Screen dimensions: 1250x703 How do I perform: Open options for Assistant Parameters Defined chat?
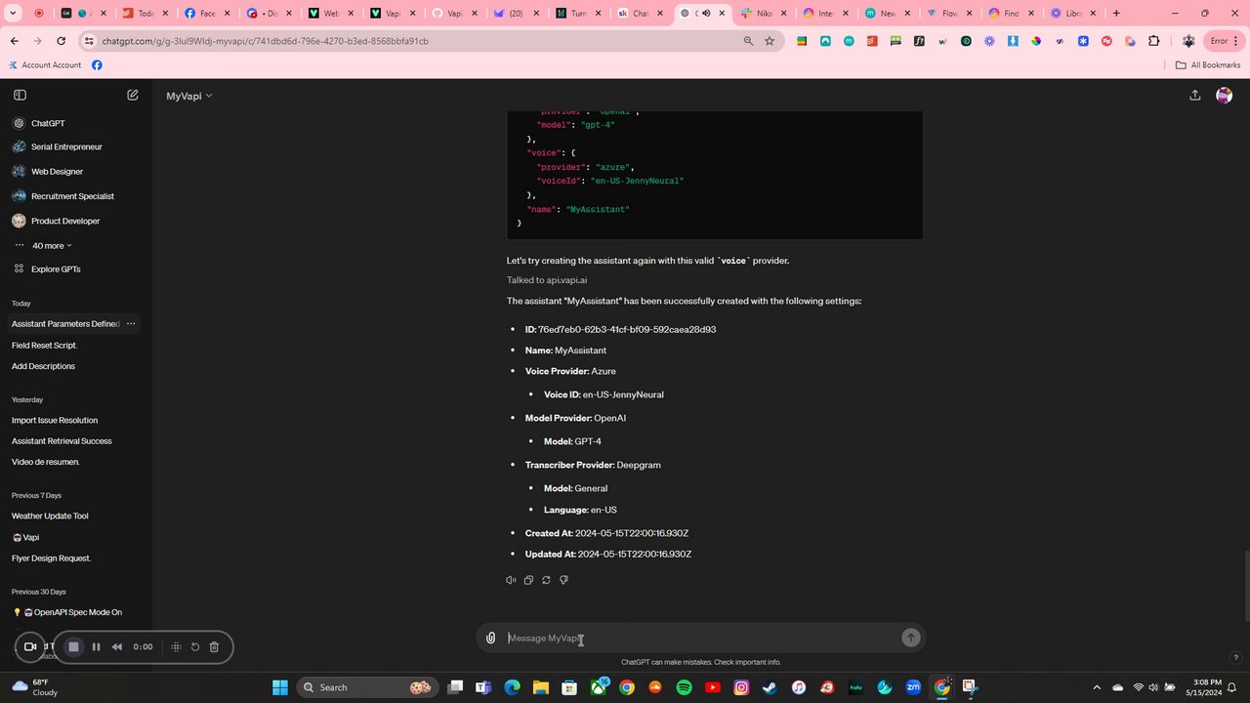[x=131, y=323]
